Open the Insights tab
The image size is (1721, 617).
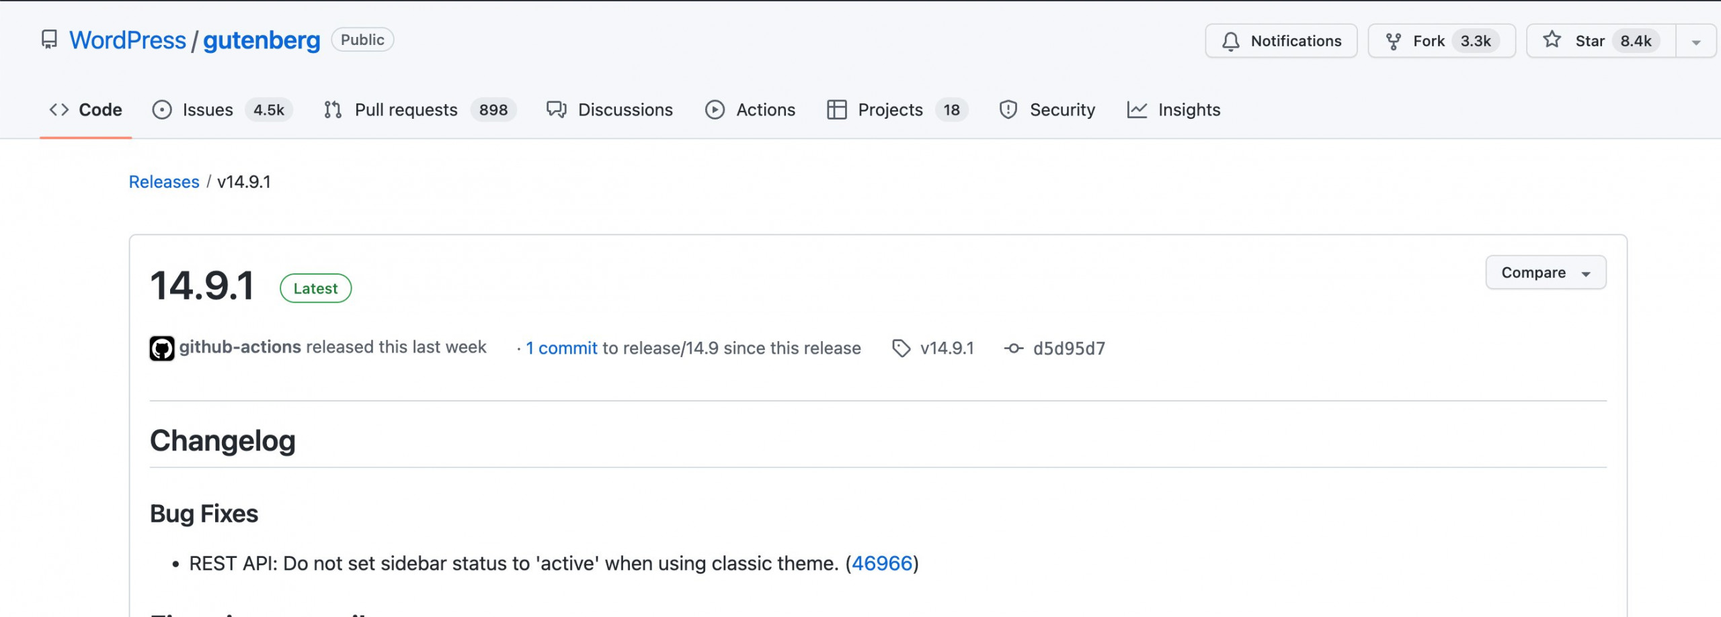tap(1189, 109)
